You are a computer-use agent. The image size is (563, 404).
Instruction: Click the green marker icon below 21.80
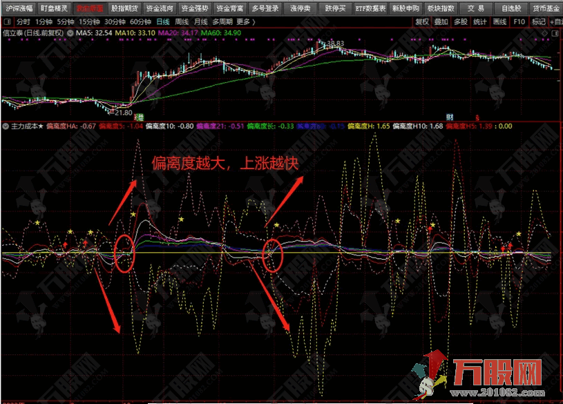139,117
